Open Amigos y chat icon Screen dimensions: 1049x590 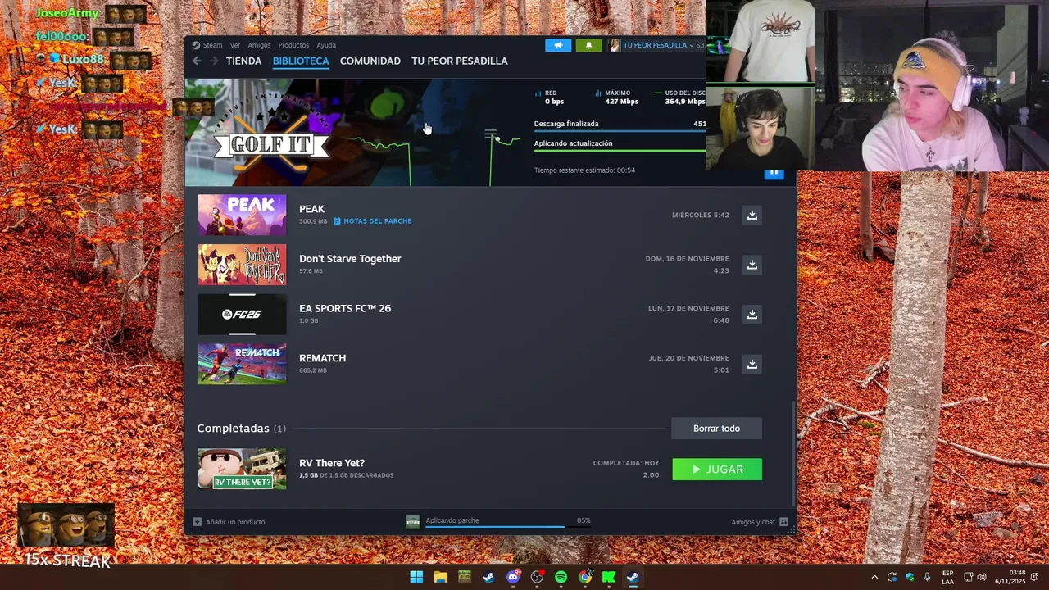[784, 522]
